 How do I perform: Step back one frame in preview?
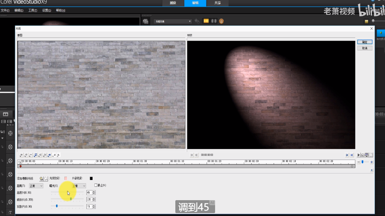click(196, 155)
